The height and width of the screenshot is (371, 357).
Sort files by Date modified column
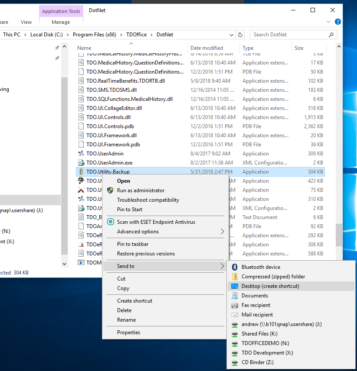point(206,48)
